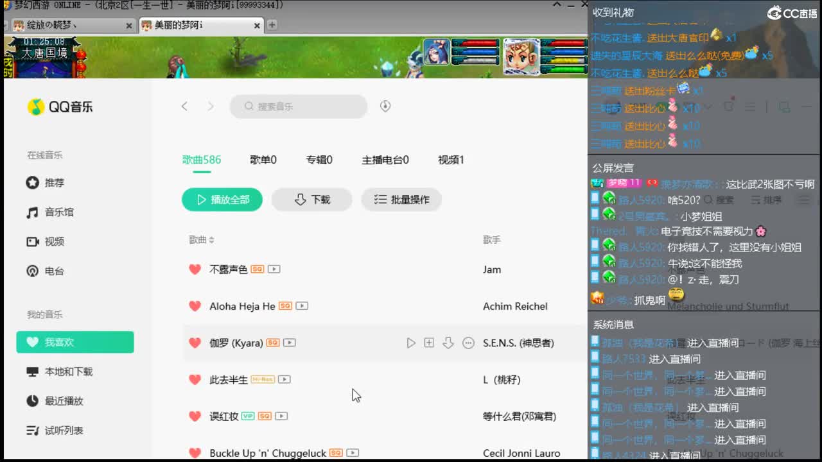Open 本地和下载 in the sidebar
The image size is (822, 462).
[59, 372]
